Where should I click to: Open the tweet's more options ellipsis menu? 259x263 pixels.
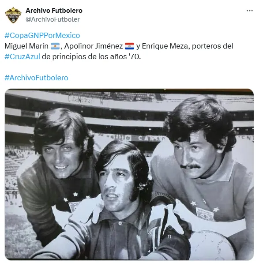pyautogui.click(x=249, y=11)
